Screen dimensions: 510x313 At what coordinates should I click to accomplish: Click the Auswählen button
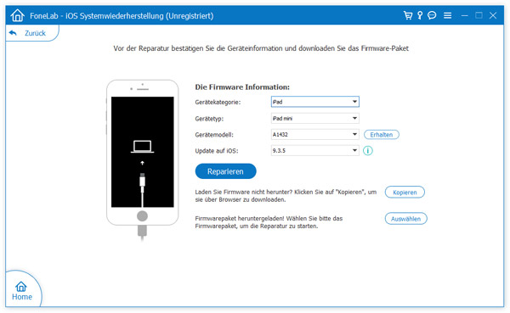[x=405, y=219]
